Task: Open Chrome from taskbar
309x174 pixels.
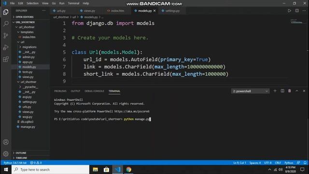Action: coord(129,170)
